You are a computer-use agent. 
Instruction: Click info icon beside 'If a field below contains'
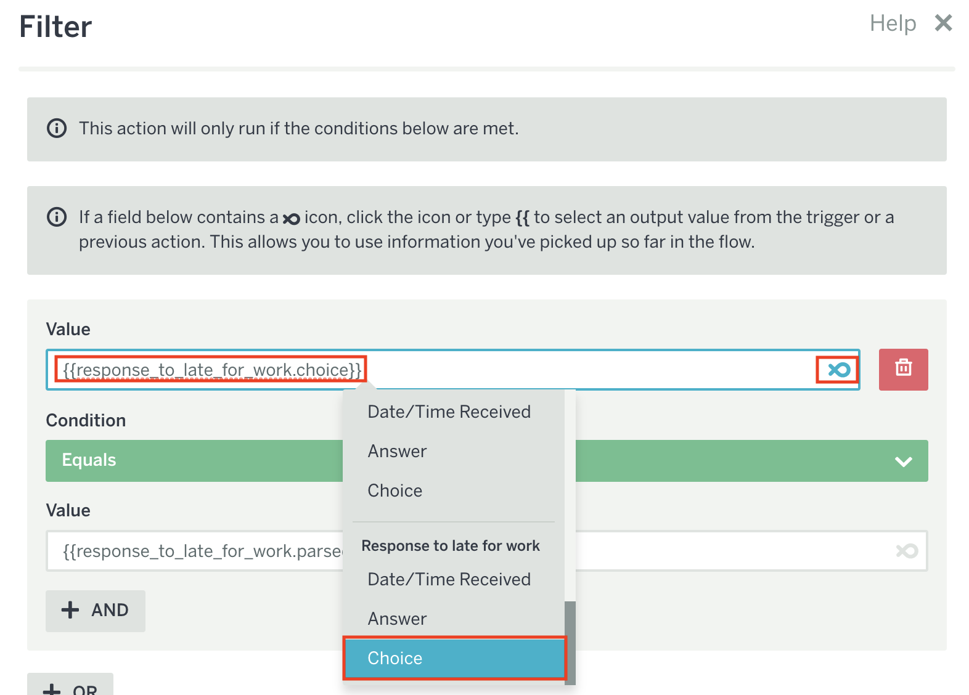57,217
